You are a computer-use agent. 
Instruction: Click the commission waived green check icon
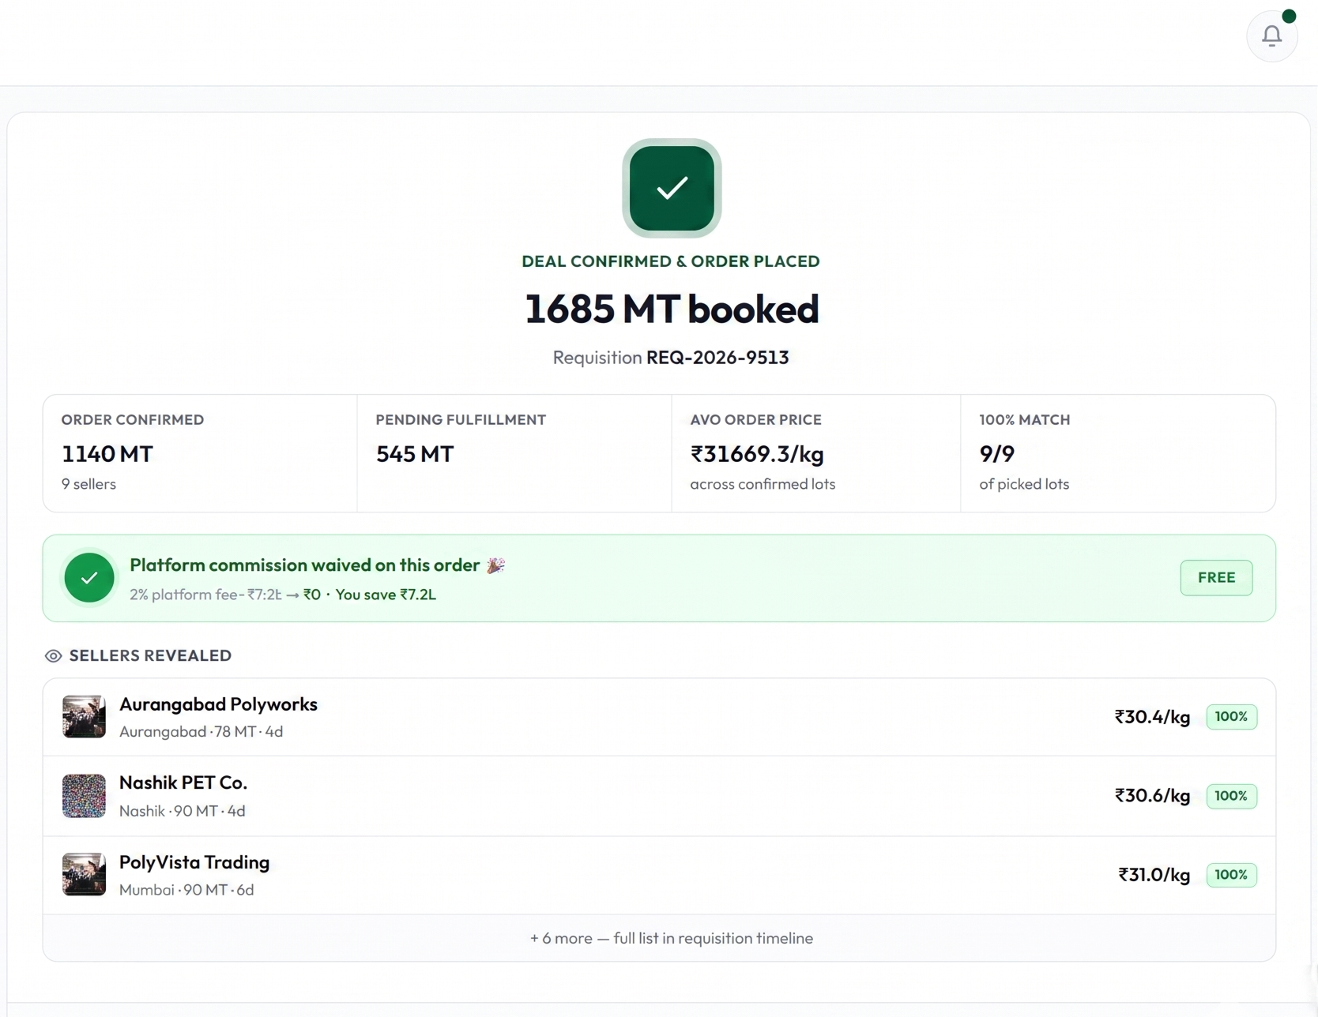tap(89, 578)
